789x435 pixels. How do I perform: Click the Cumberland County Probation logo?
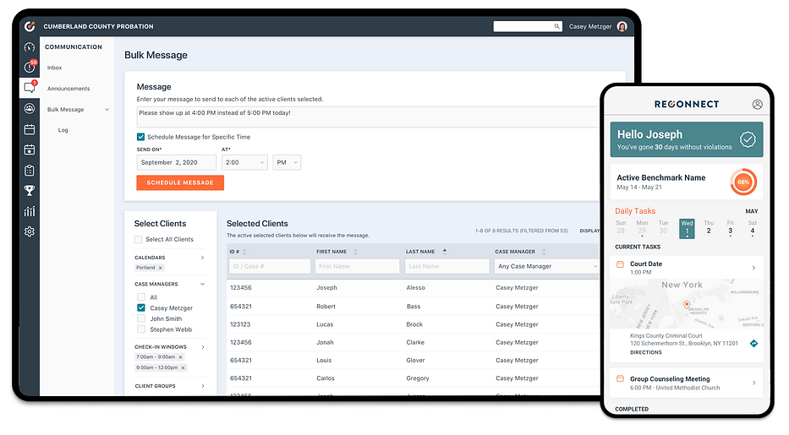click(x=30, y=26)
